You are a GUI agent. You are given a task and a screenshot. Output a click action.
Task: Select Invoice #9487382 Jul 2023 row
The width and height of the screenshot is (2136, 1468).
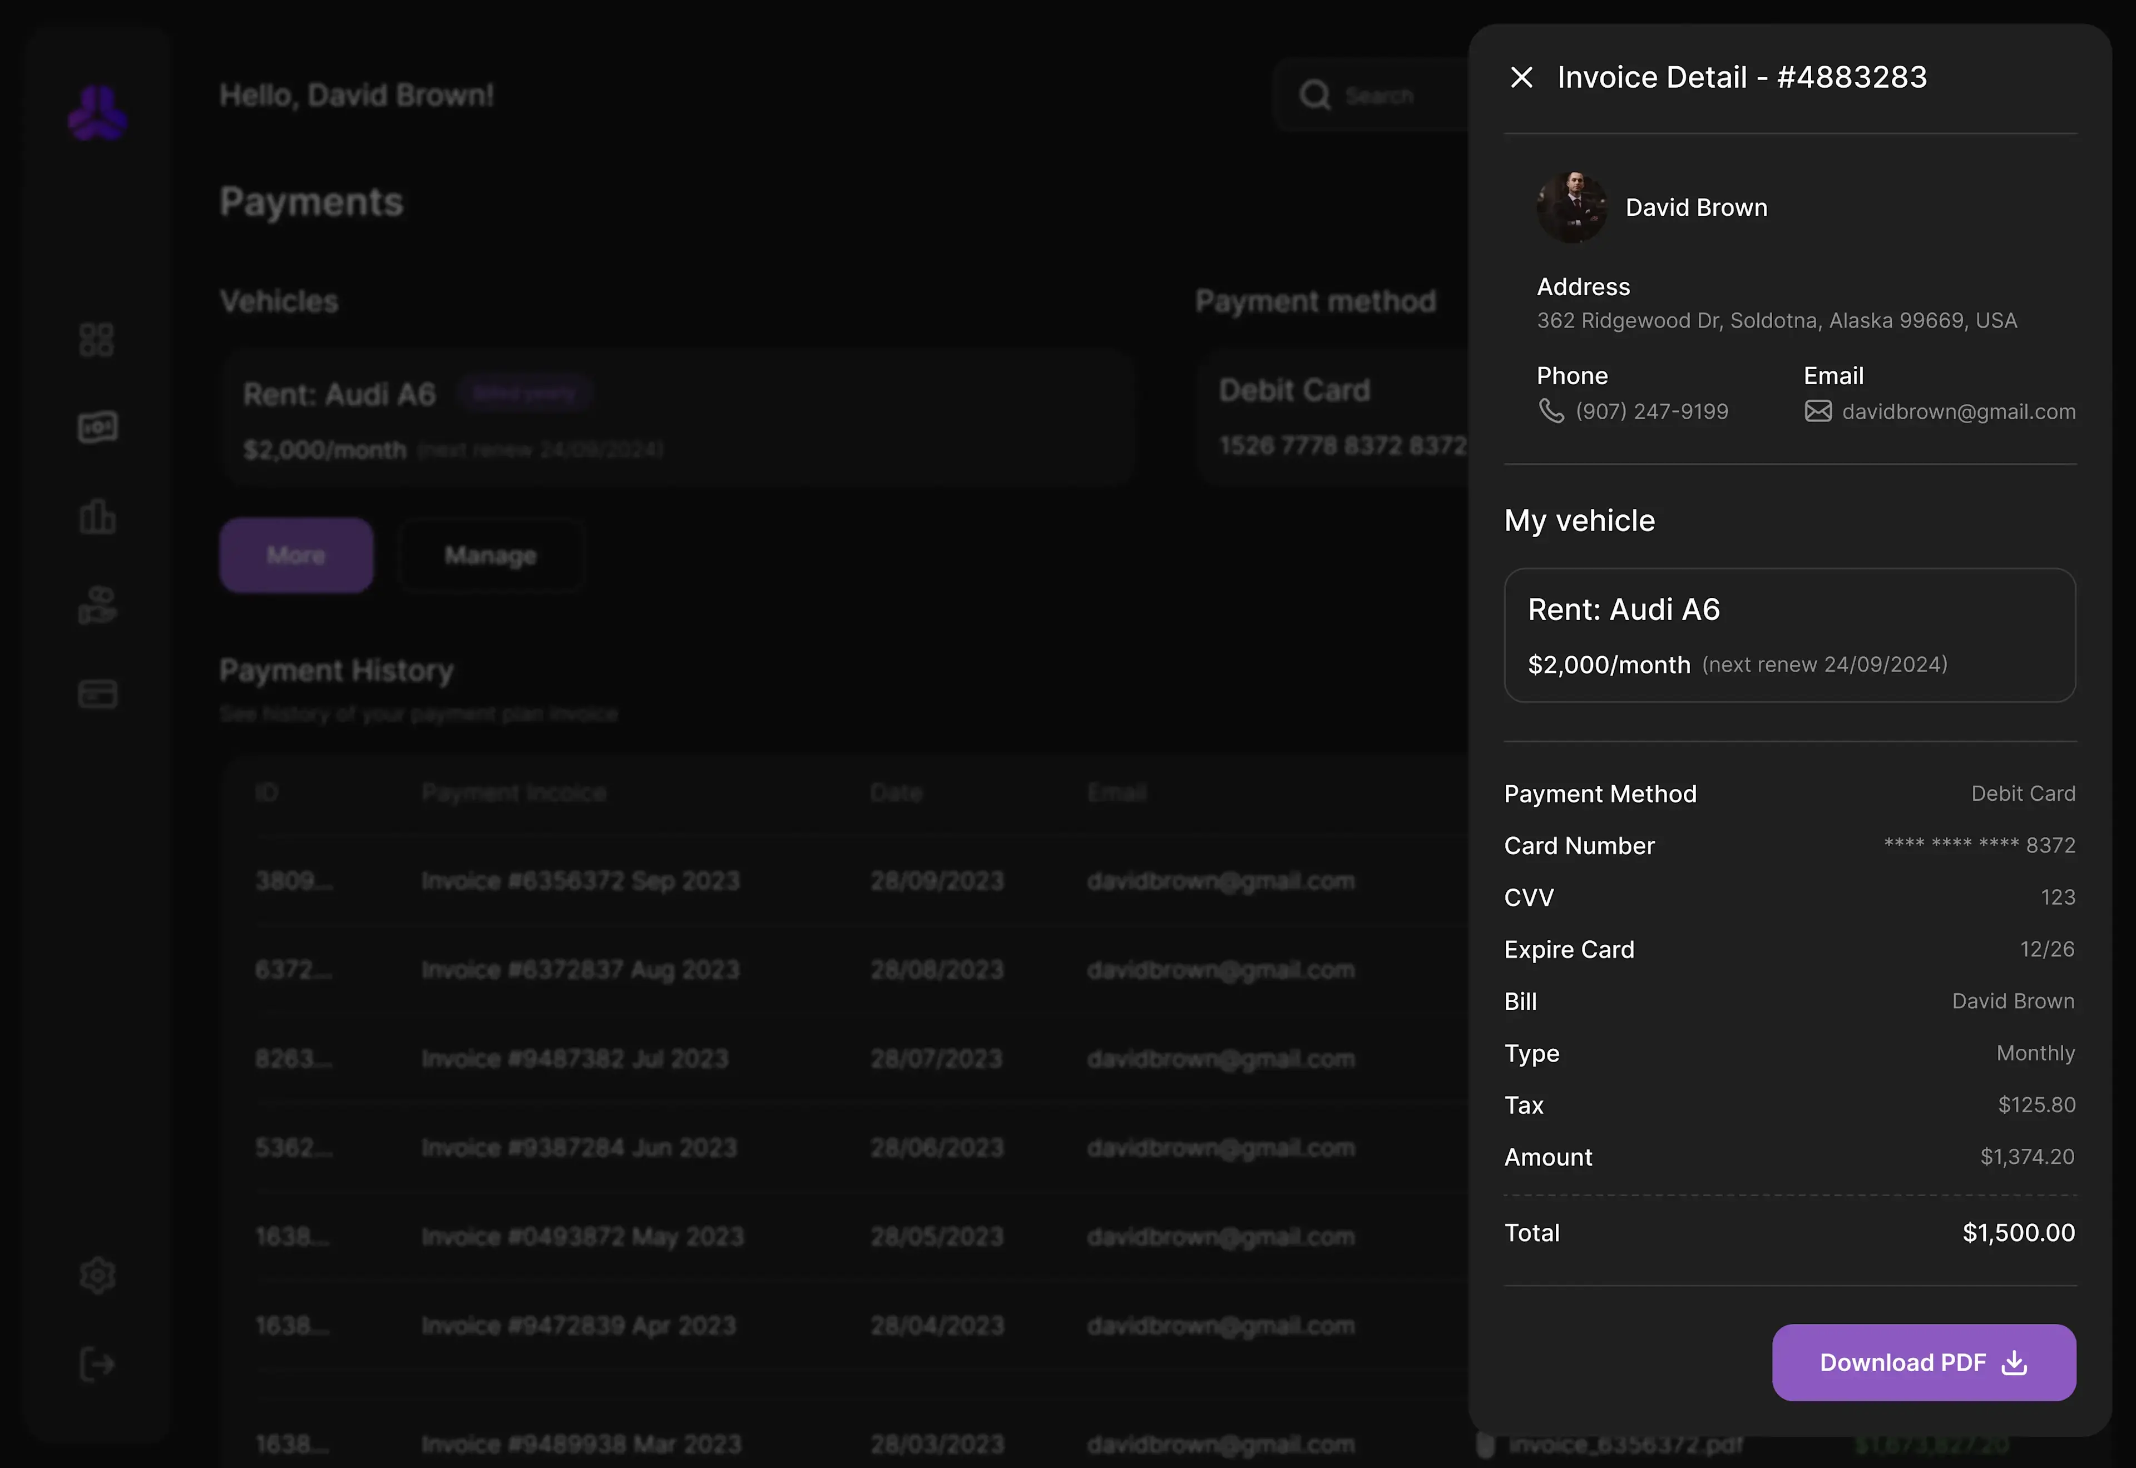pyautogui.click(x=575, y=1059)
